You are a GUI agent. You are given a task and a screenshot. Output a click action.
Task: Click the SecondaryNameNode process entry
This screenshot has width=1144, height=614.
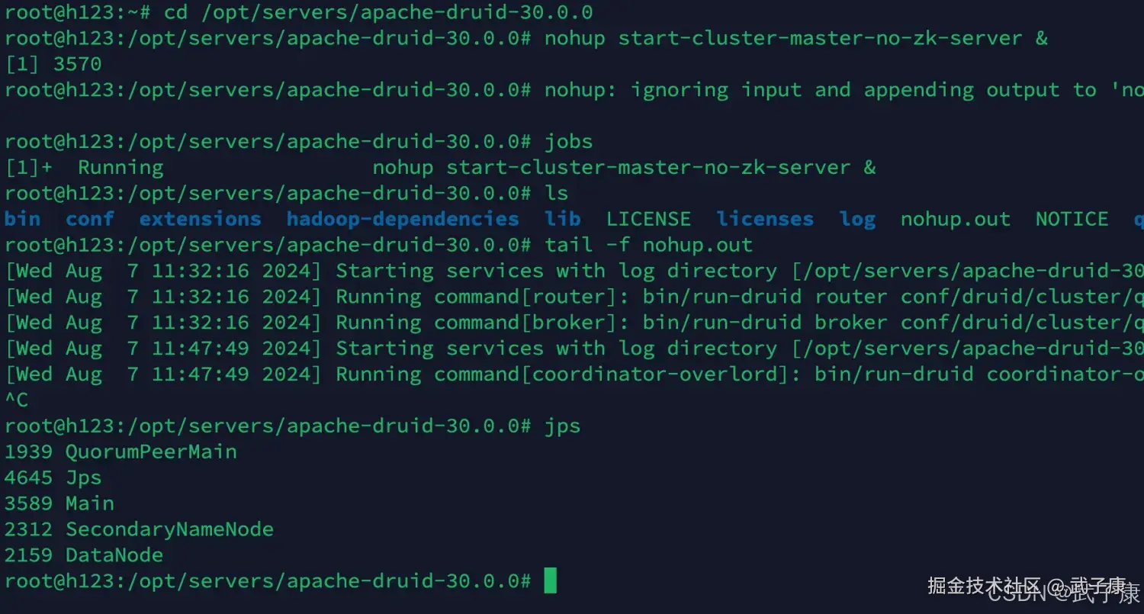click(169, 529)
